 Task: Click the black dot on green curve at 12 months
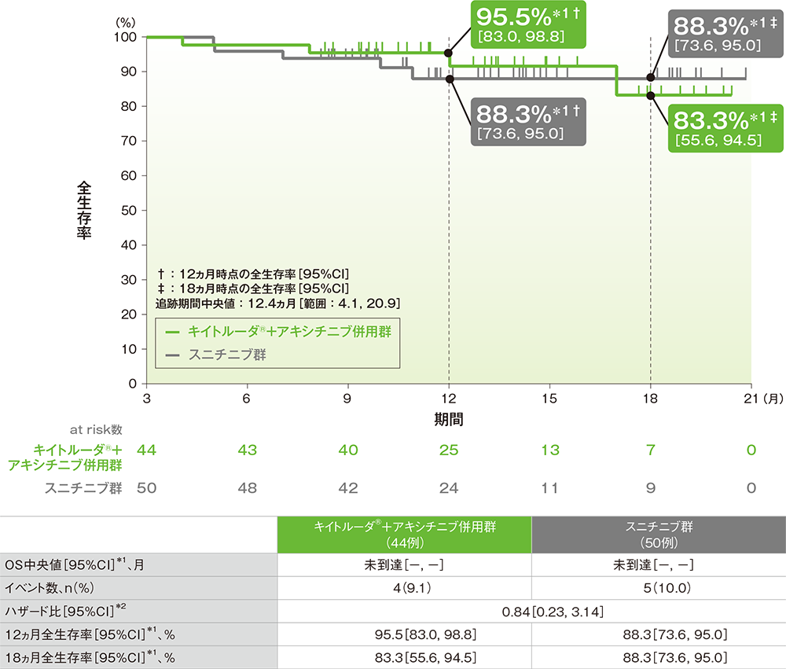(449, 53)
